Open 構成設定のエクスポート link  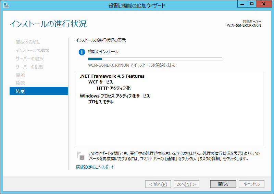(x=95, y=167)
